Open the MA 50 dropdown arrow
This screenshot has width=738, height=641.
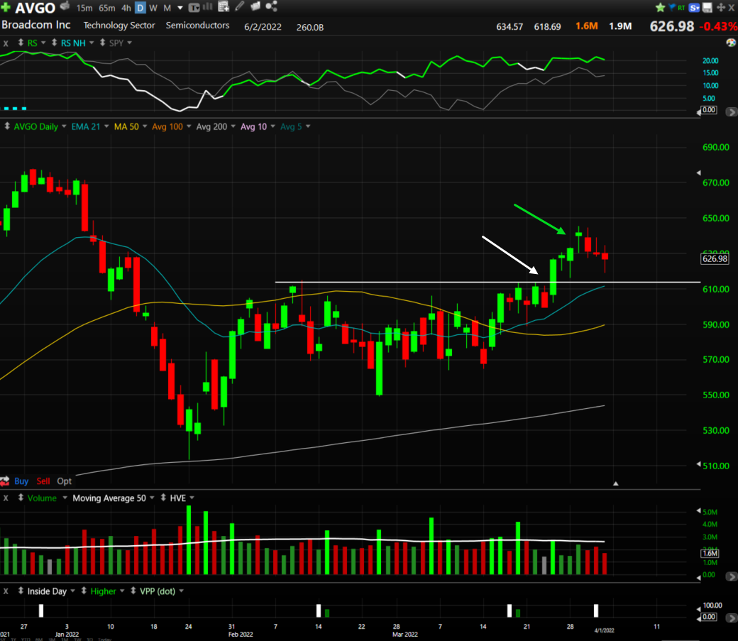pos(145,126)
